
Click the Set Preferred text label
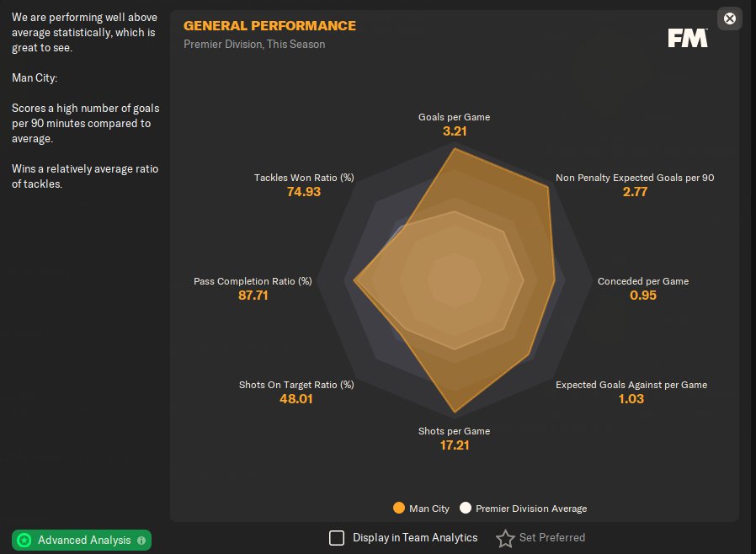tap(552, 538)
